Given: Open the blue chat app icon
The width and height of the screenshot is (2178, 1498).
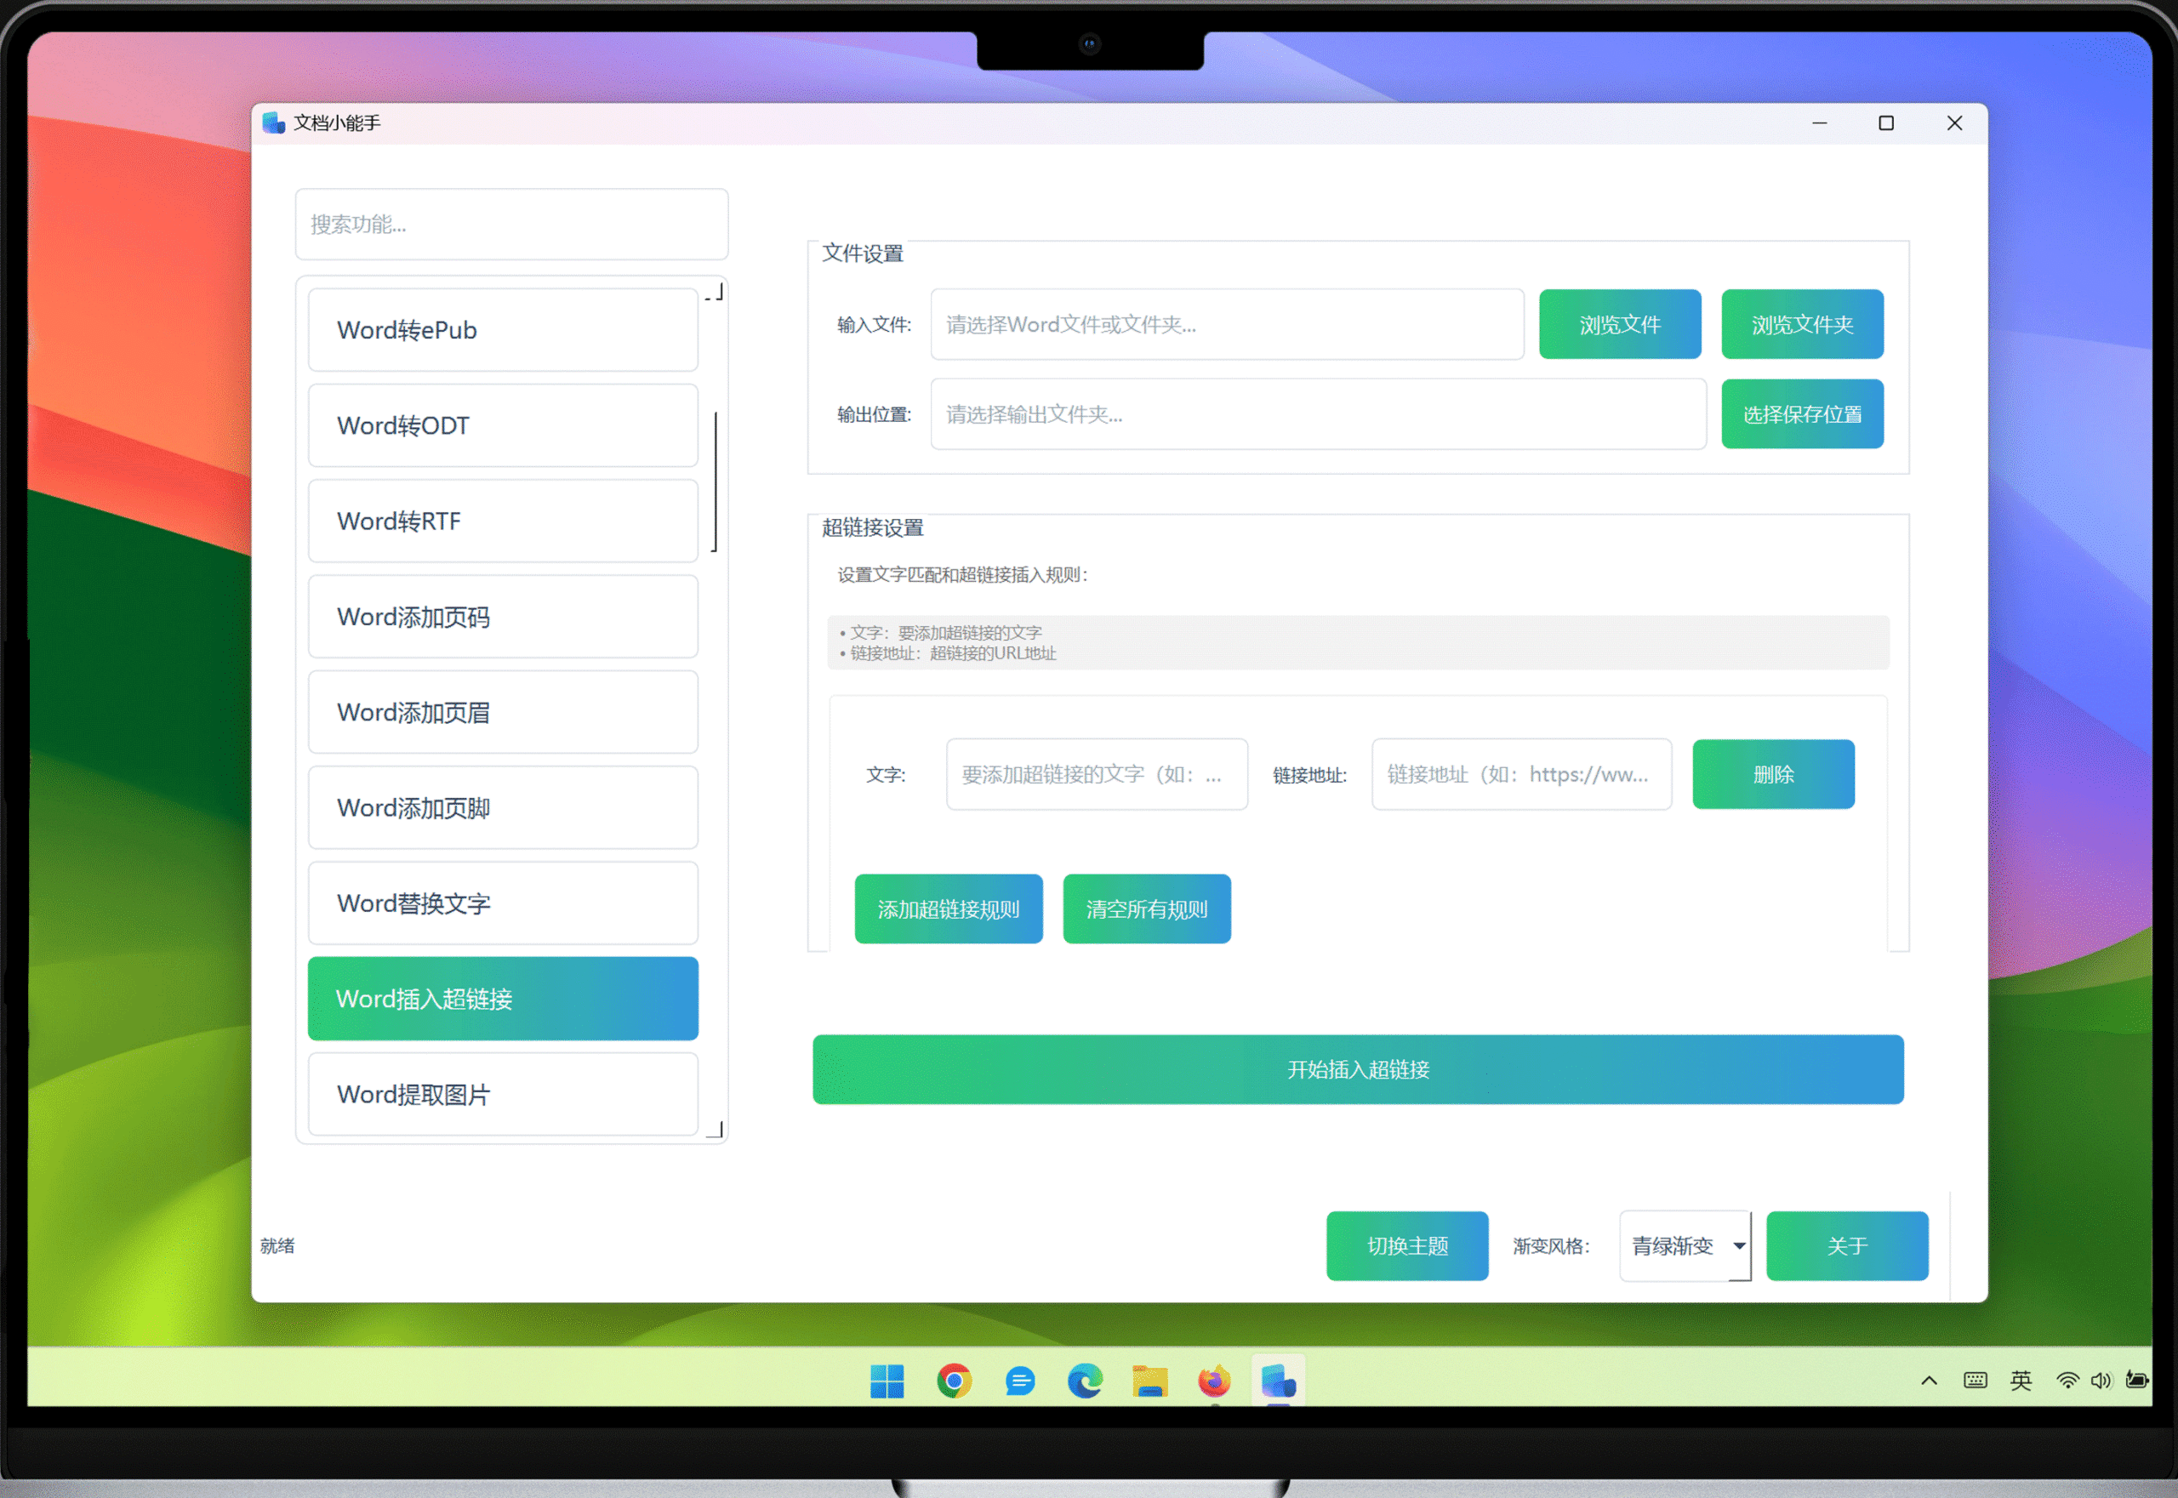Looking at the screenshot, I should click(x=1019, y=1381).
